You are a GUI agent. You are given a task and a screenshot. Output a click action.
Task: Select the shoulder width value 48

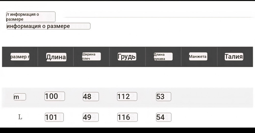(x=91, y=97)
